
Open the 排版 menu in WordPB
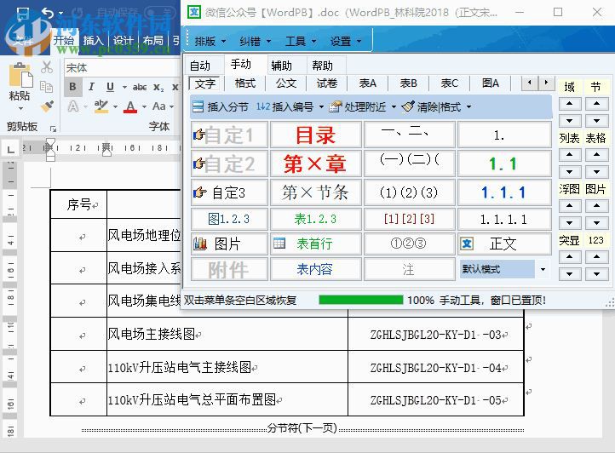[x=210, y=41]
